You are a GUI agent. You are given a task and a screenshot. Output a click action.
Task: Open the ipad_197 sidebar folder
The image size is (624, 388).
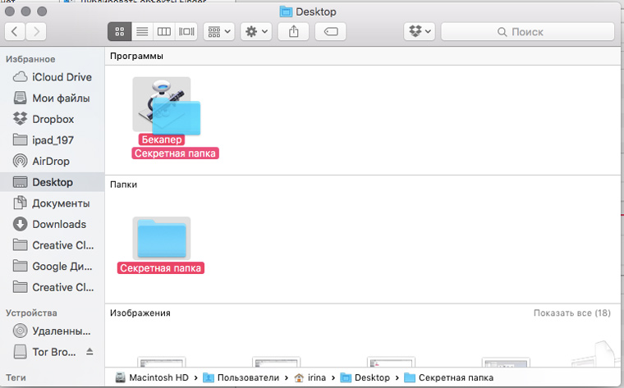tap(53, 140)
